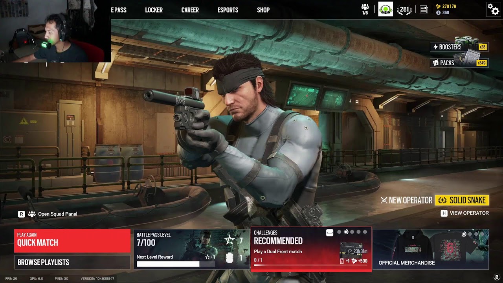
Task: Open the Shop tab
Action: (263, 10)
